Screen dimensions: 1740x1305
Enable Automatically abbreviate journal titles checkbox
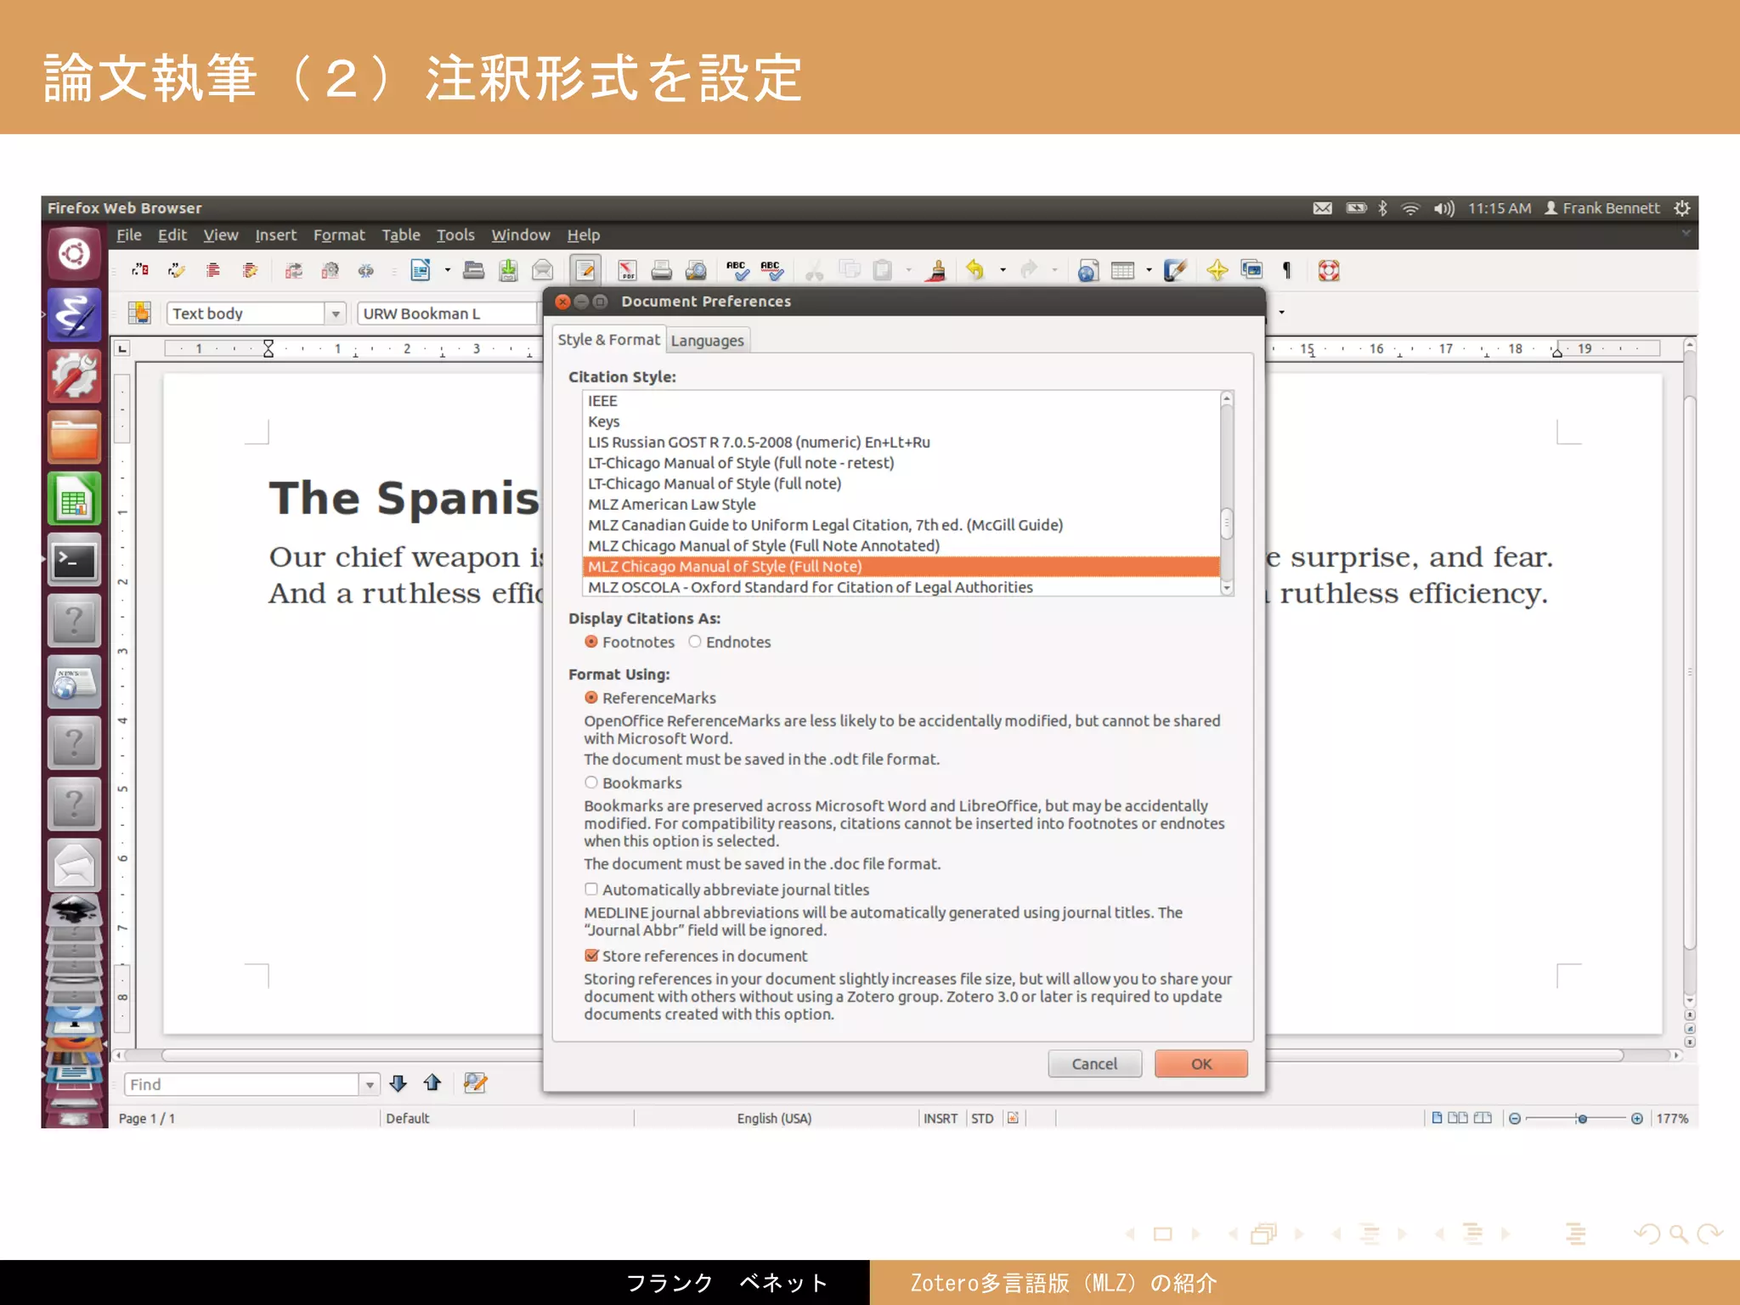[x=591, y=889]
